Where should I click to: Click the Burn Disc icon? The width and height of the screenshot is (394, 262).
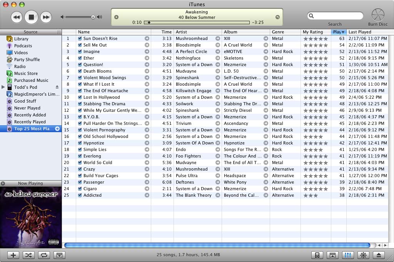click(378, 15)
